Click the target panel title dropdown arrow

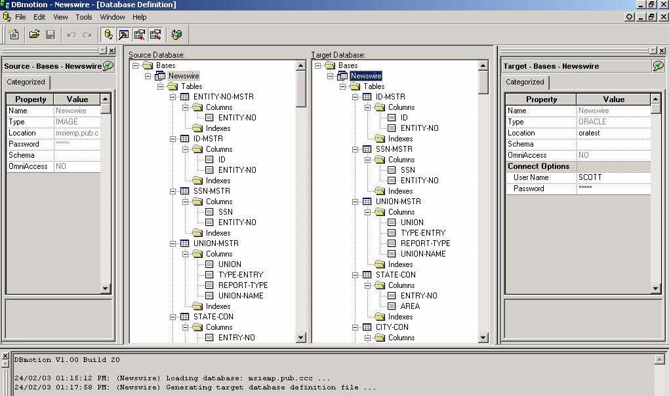click(653, 50)
